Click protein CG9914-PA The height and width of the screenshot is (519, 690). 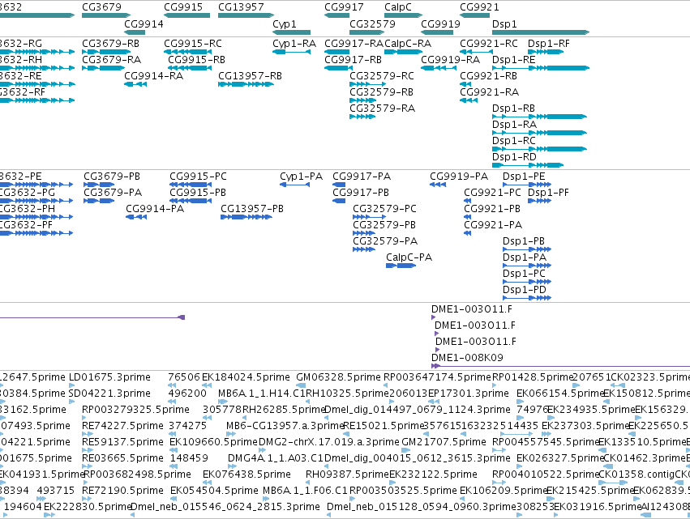136,217
